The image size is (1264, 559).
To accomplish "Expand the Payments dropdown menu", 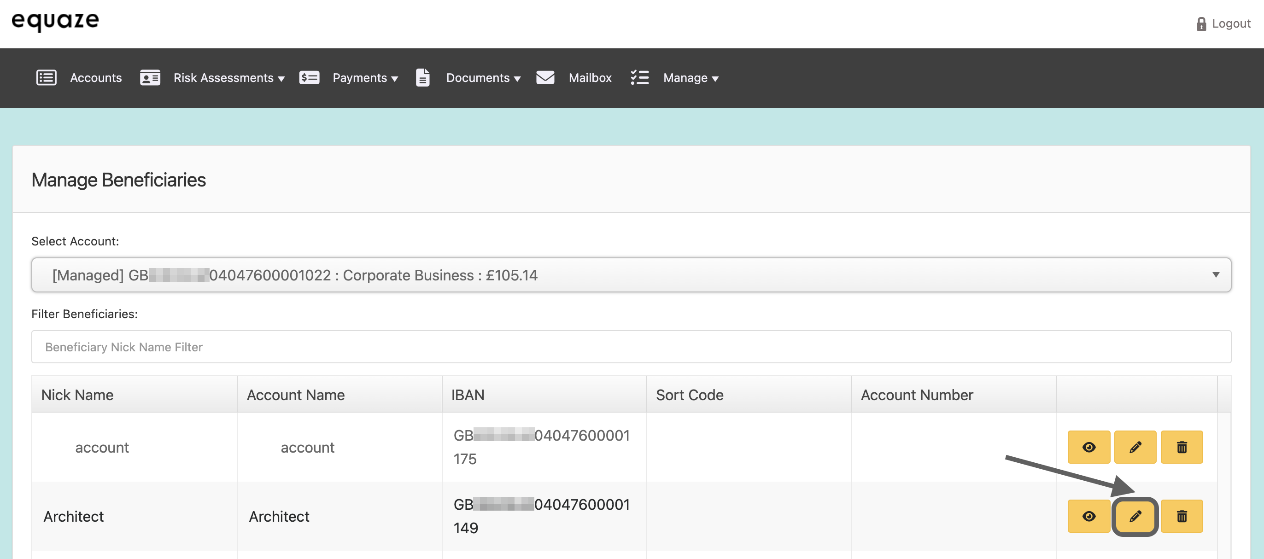I will (365, 78).
